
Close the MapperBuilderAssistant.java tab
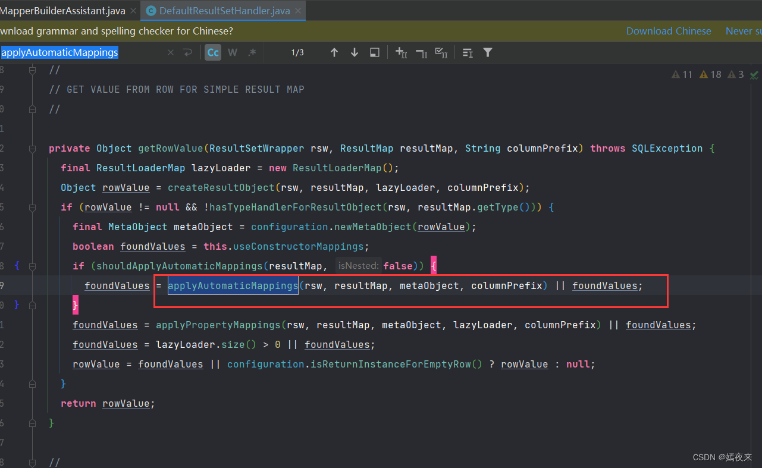(x=133, y=11)
